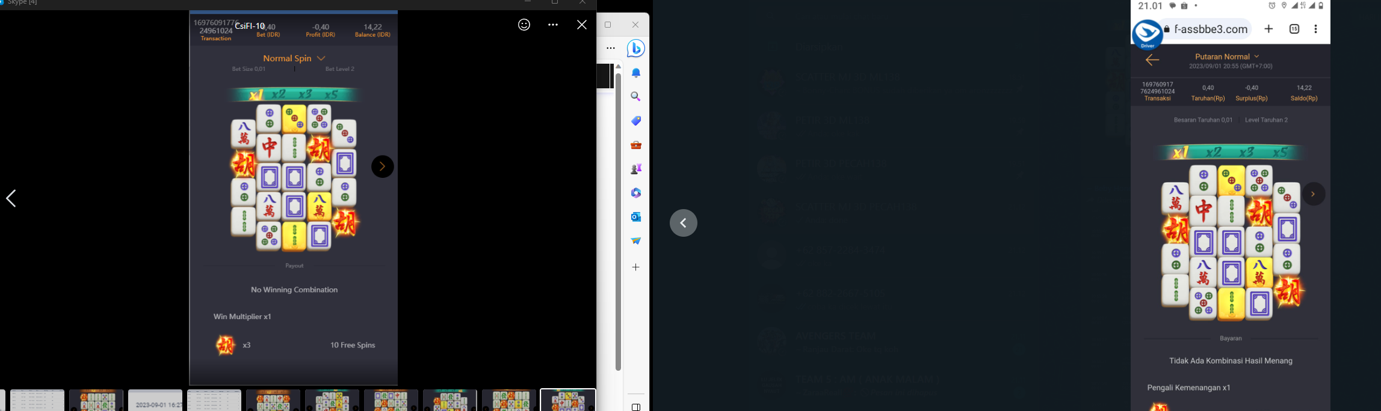Open Microsoft 365 in Edge sidebar

point(636,193)
